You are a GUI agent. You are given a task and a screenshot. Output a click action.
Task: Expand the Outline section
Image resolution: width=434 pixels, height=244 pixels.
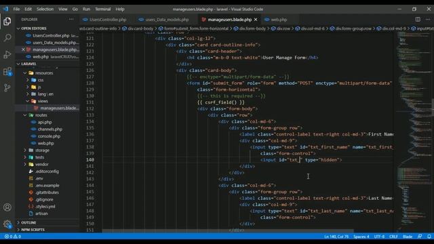47,222
